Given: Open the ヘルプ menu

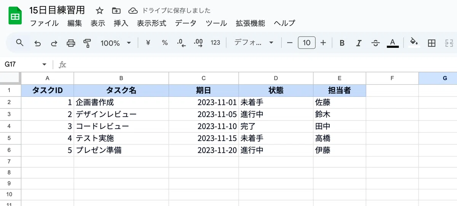Looking at the screenshot, I should coord(284,23).
